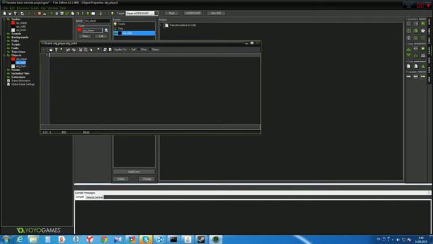The image size is (433, 244).
Task: Confirm code with green checkmark in editor
Action: pos(44,49)
